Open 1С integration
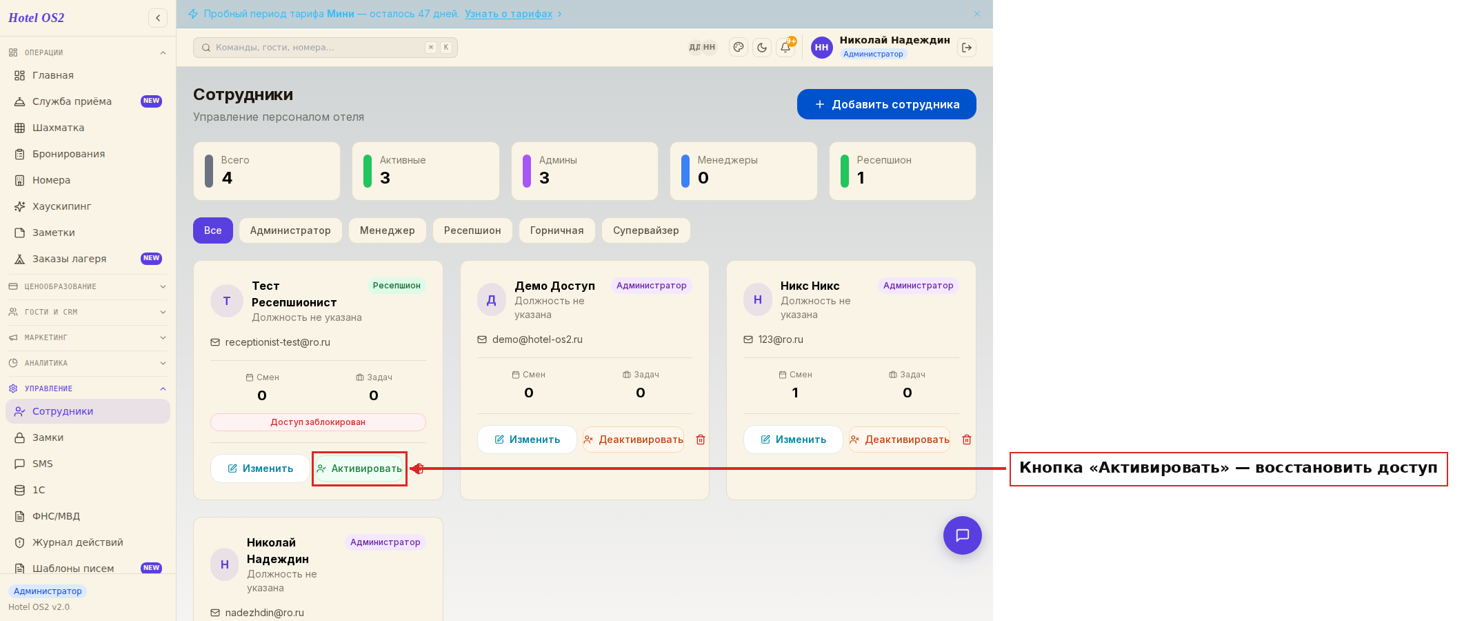 coord(88,490)
